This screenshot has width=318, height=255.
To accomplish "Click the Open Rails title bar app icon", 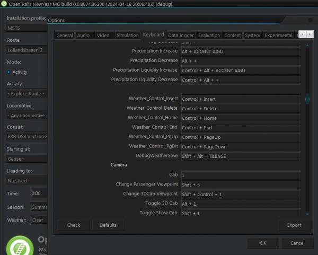I will [4, 4].
